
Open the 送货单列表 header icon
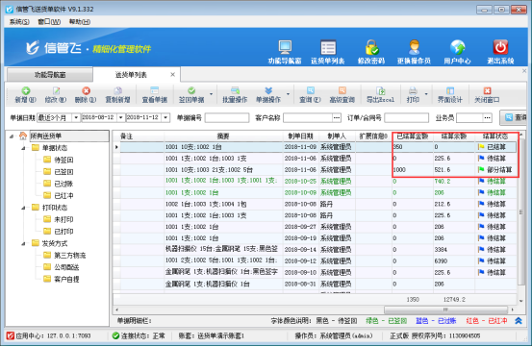coord(328,47)
